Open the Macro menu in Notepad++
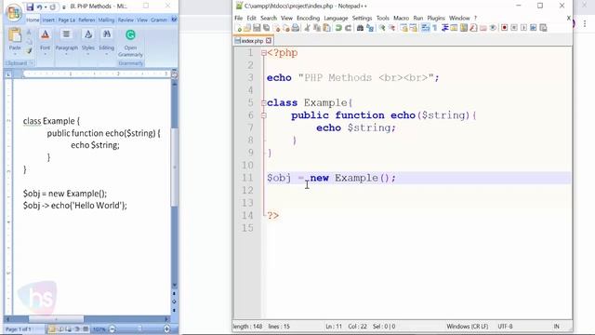This screenshot has height=335, width=595. (x=401, y=18)
